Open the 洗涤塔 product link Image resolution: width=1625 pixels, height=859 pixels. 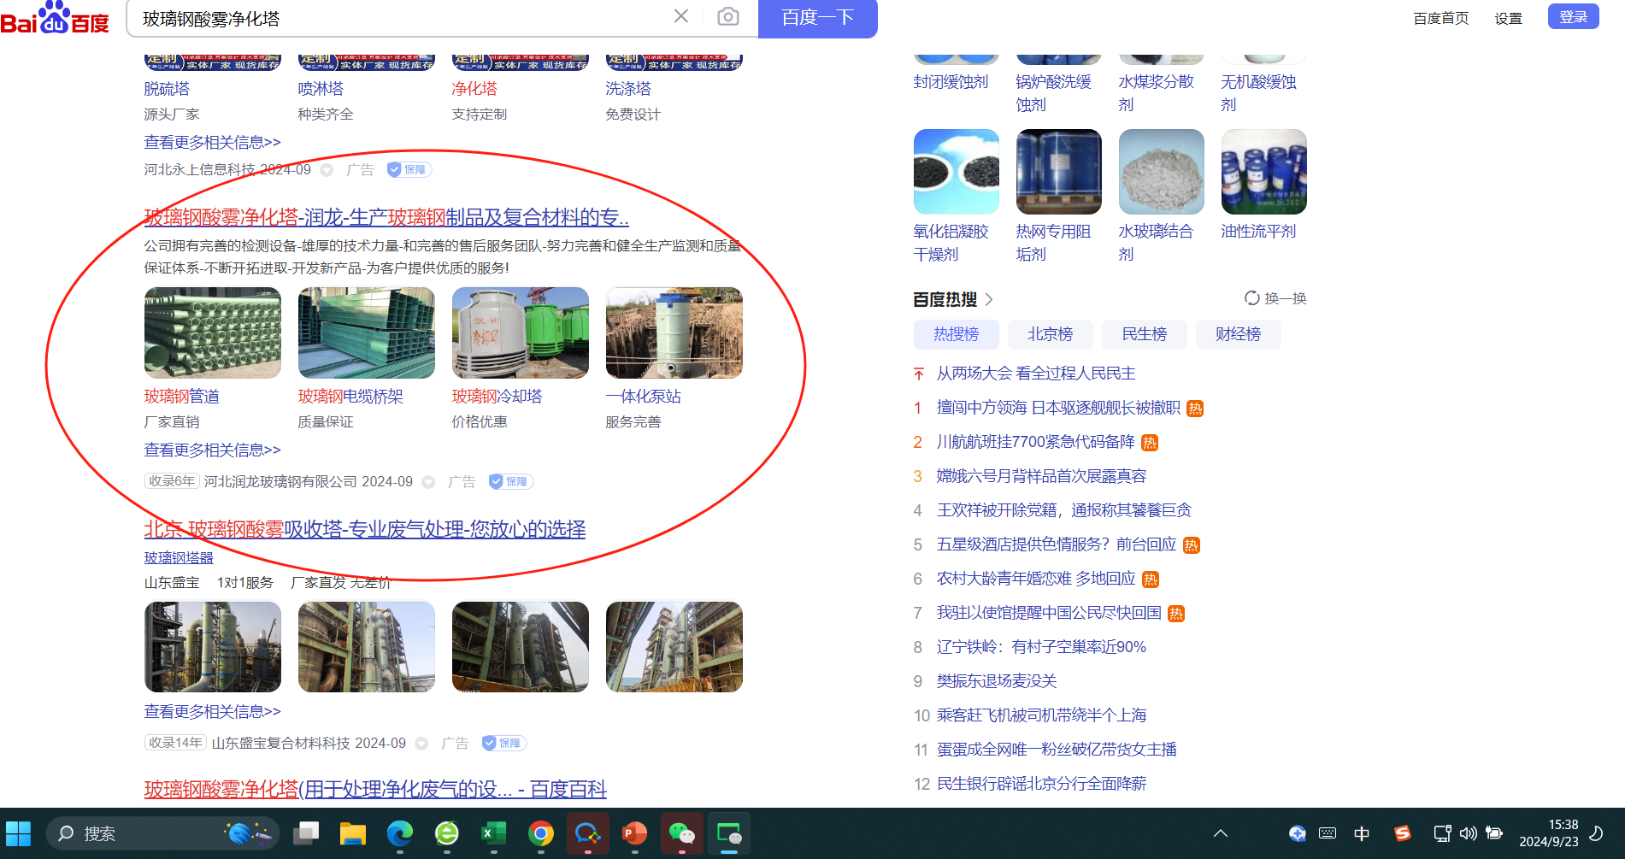coord(628,89)
